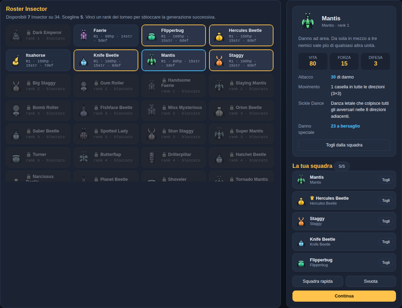Click Togli dalla squadra button
Screen dimensions: 402x308
point(344,145)
